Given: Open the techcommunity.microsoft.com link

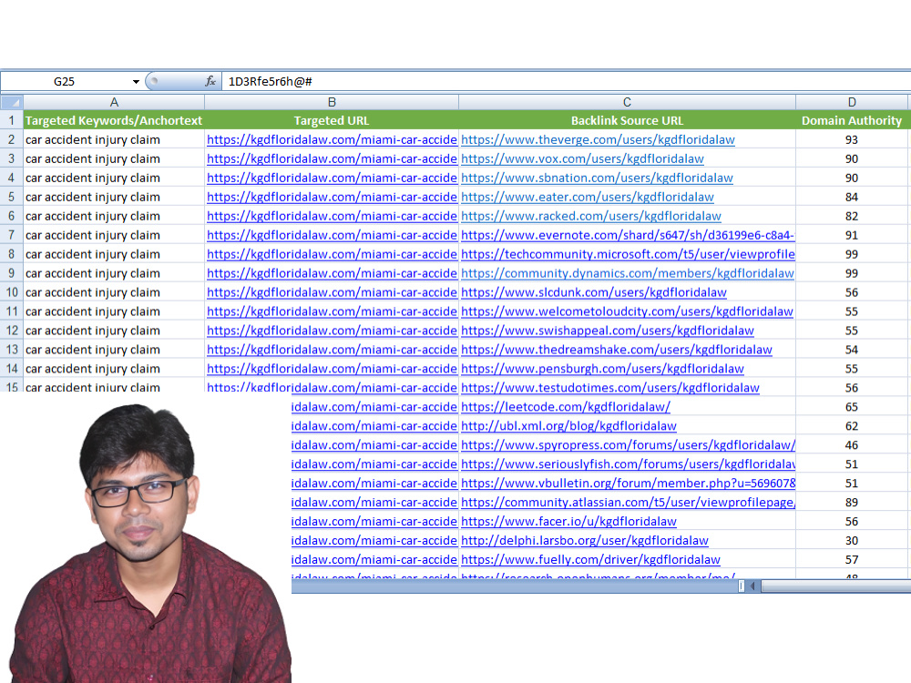Looking at the screenshot, I should 628,254.
